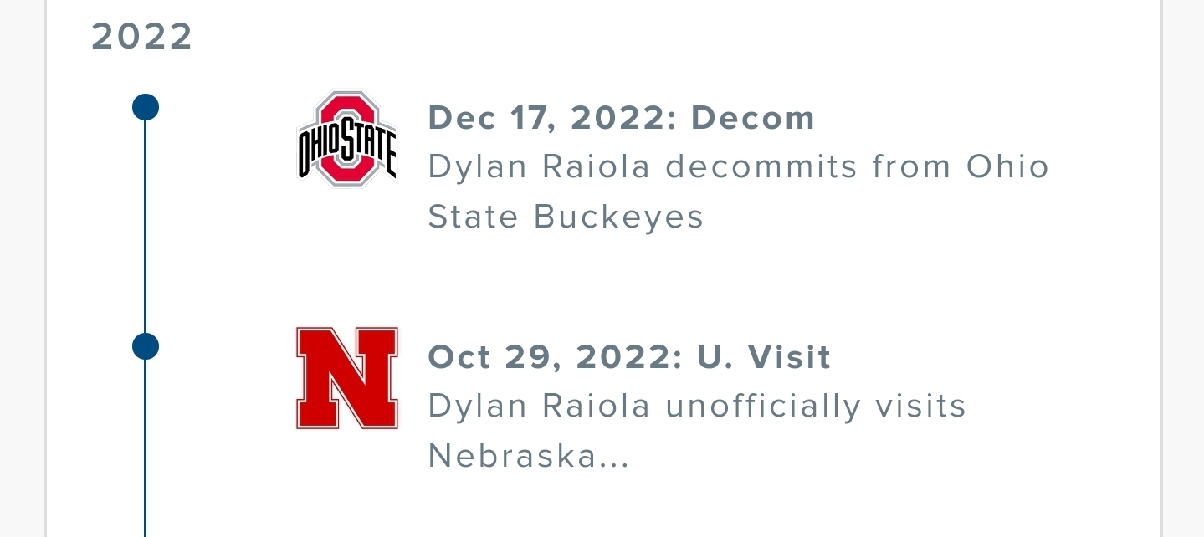
Task: Click the 2022 year heading
Action: click(142, 37)
